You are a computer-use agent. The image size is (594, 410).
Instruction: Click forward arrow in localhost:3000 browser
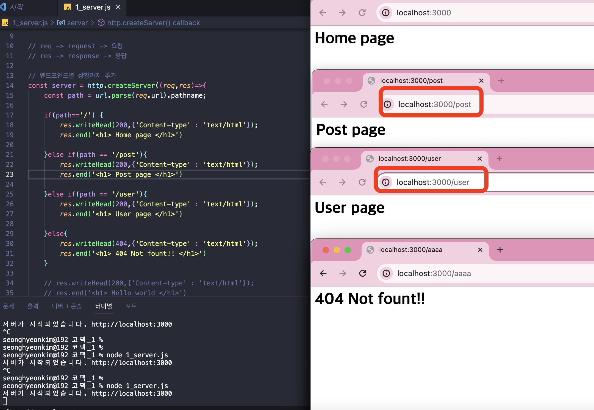pos(342,13)
